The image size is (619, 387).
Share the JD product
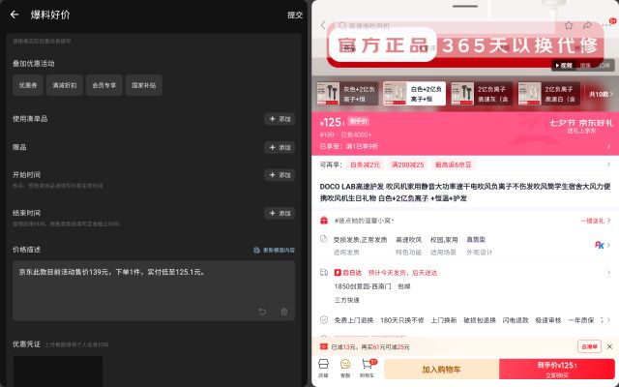[587, 25]
